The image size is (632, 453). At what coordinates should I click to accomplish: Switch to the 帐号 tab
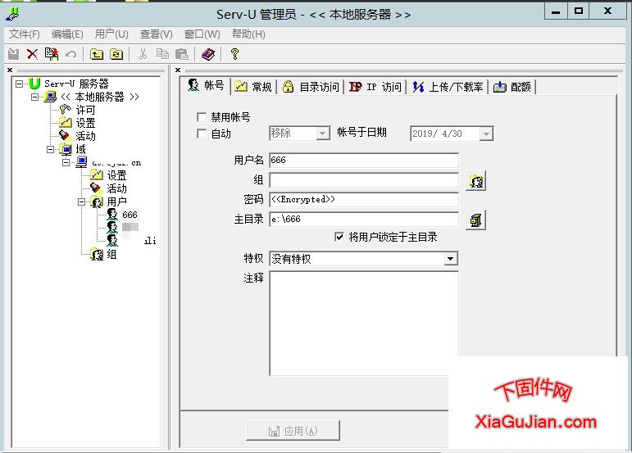206,85
